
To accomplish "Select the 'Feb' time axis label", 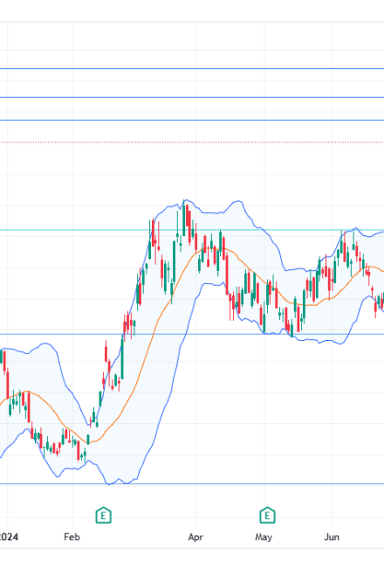I will pyautogui.click(x=72, y=537).
